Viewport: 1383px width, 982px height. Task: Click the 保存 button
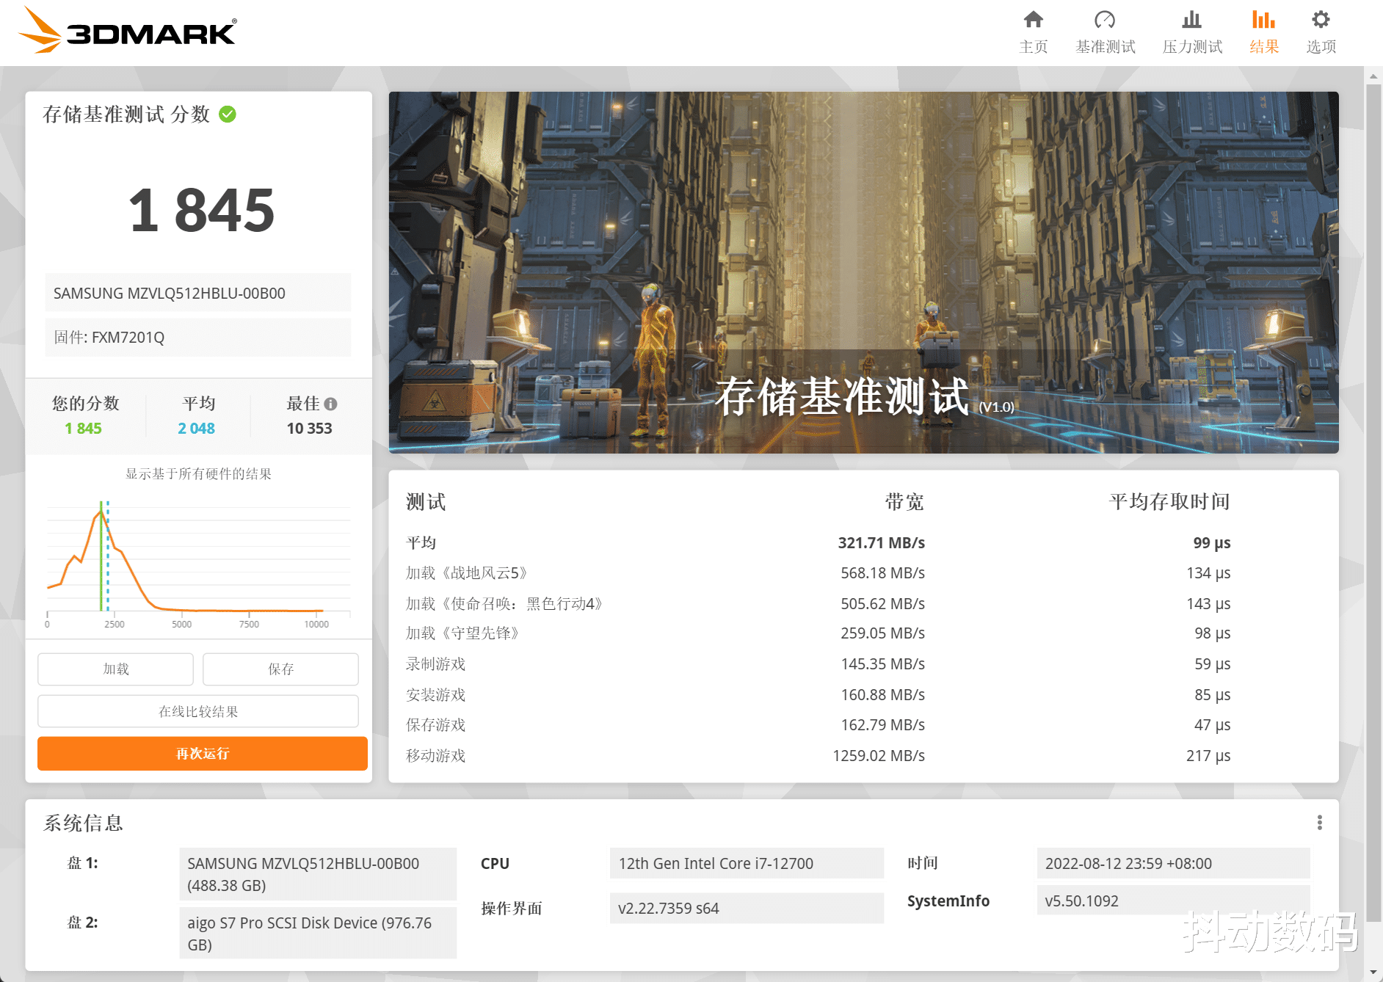[280, 669]
